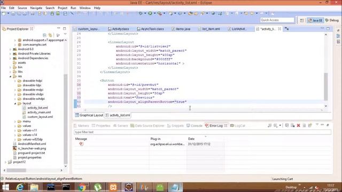Collapse the layout folder

click(x=15, y=103)
